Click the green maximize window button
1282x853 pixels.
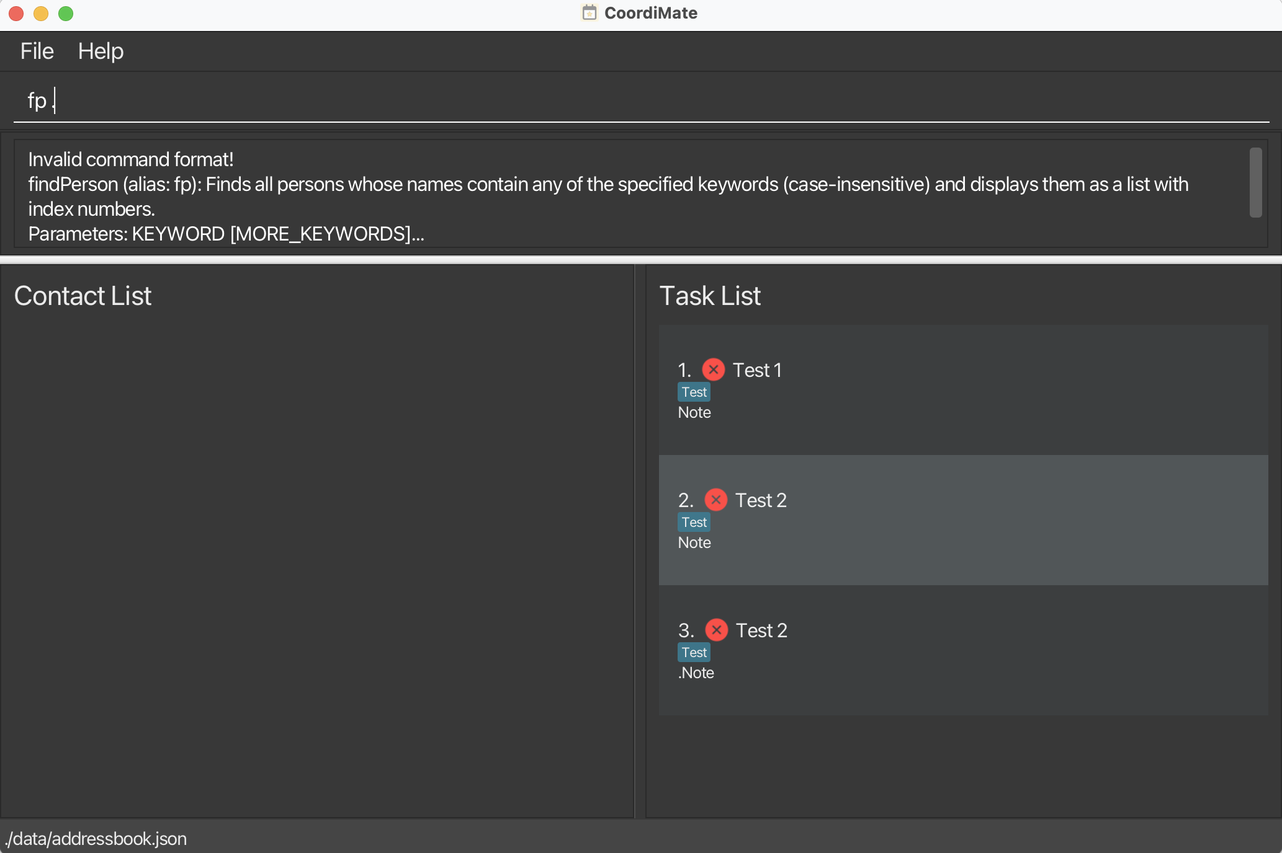click(66, 14)
